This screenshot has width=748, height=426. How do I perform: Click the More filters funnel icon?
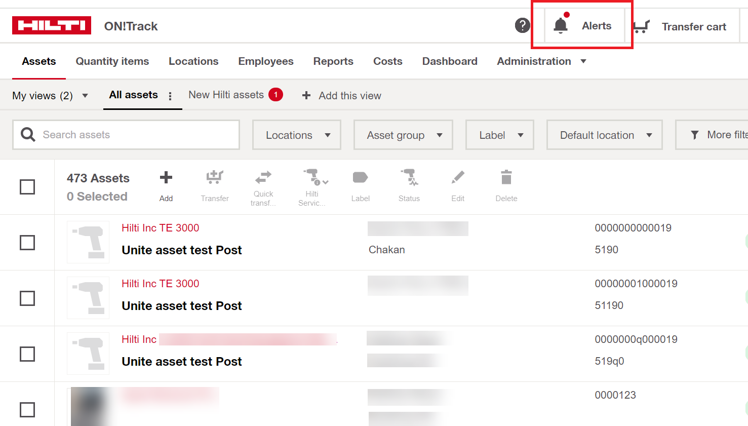[x=695, y=135]
